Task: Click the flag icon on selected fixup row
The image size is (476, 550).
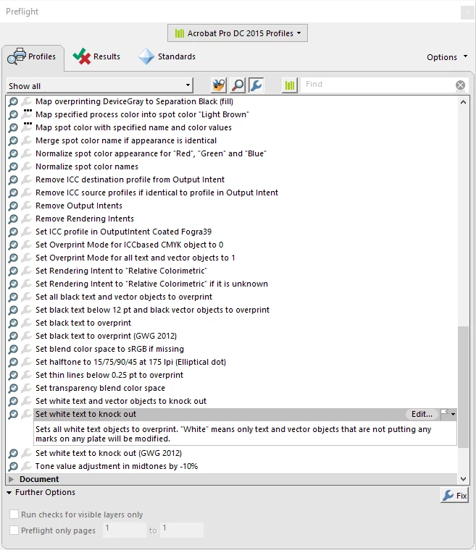Action: point(445,413)
